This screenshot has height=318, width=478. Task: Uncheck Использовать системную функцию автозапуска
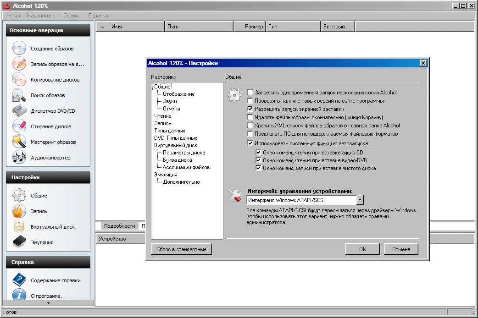pos(250,143)
